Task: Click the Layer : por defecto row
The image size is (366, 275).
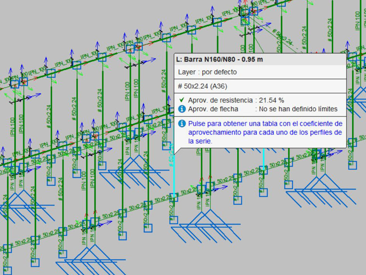Action: (x=207, y=72)
